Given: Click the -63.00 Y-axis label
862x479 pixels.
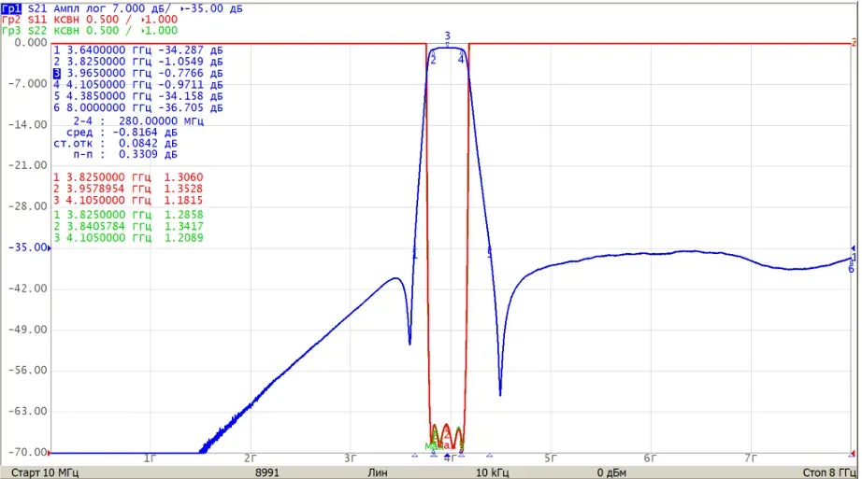Looking at the screenshot, I should click(x=28, y=412).
